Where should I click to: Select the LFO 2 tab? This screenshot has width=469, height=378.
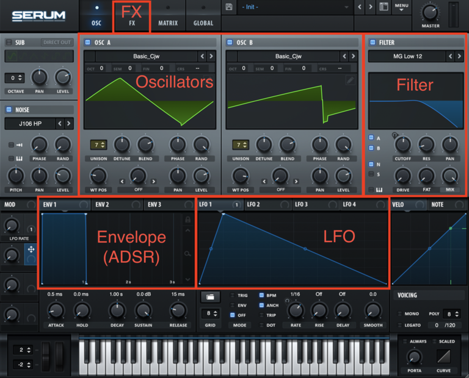pyautogui.click(x=267, y=204)
